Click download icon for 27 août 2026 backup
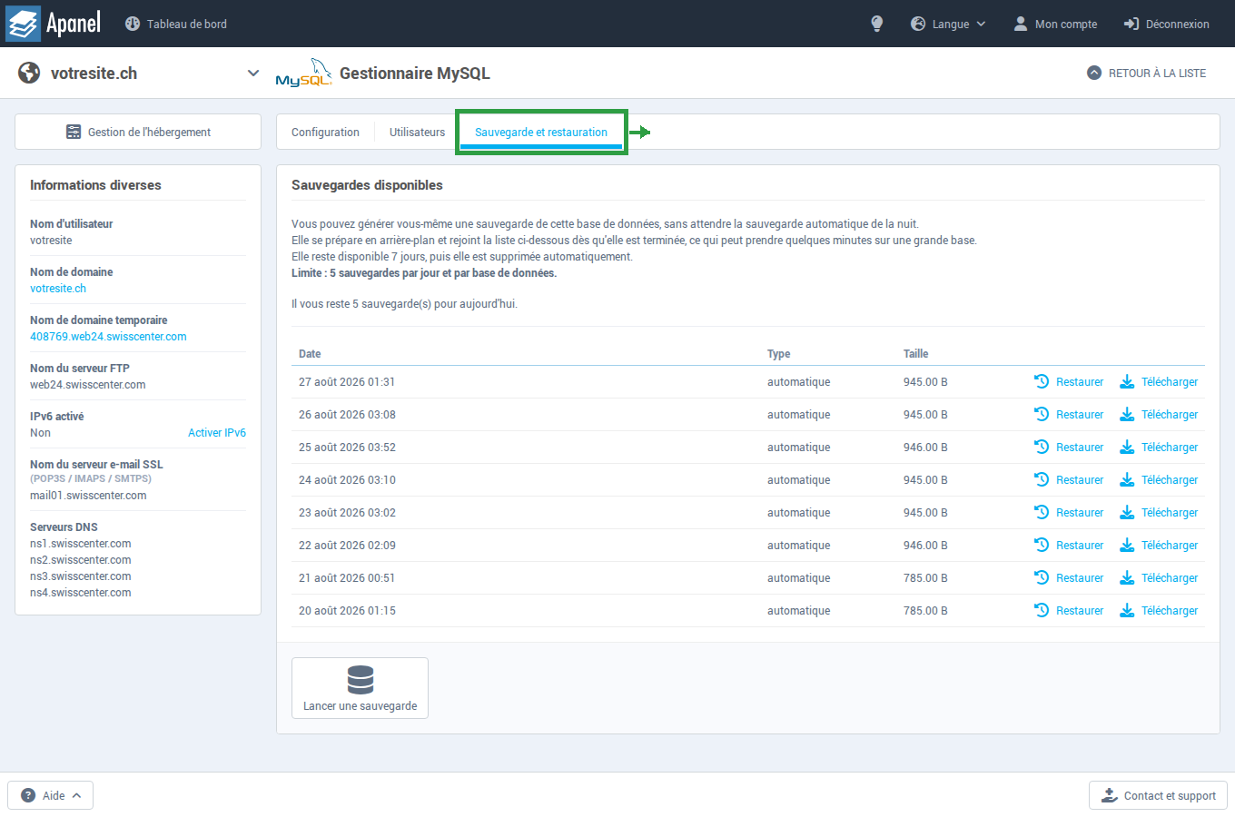Screen dimensions: 1235x817 pyautogui.click(x=1127, y=381)
